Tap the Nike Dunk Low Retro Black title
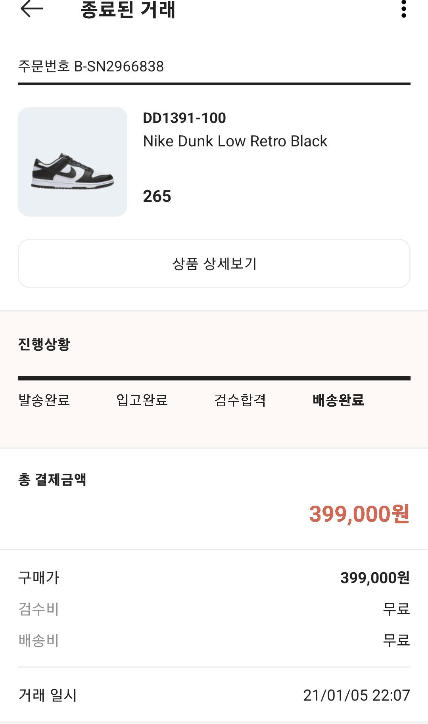 [x=235, y=141]
